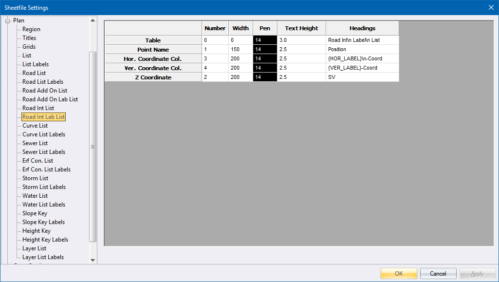Edit Number cell of Hor. Coordinate Col.

pos(215,59)
